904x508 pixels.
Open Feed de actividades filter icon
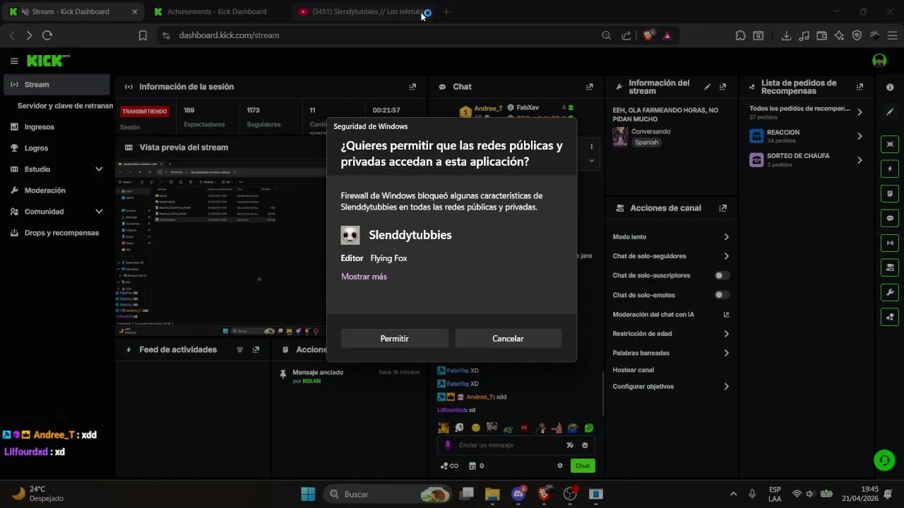pos(239,350)
